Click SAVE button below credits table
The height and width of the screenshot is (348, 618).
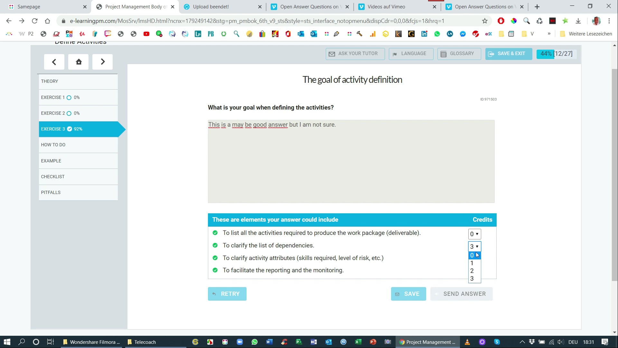408,294
